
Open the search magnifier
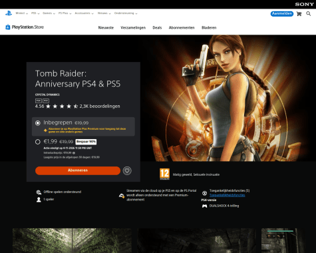tap(309, 14)
